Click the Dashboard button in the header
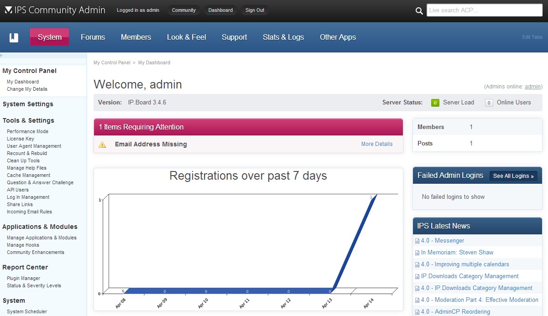This screenshot has height=316, width=548. (x=220, y=10)
